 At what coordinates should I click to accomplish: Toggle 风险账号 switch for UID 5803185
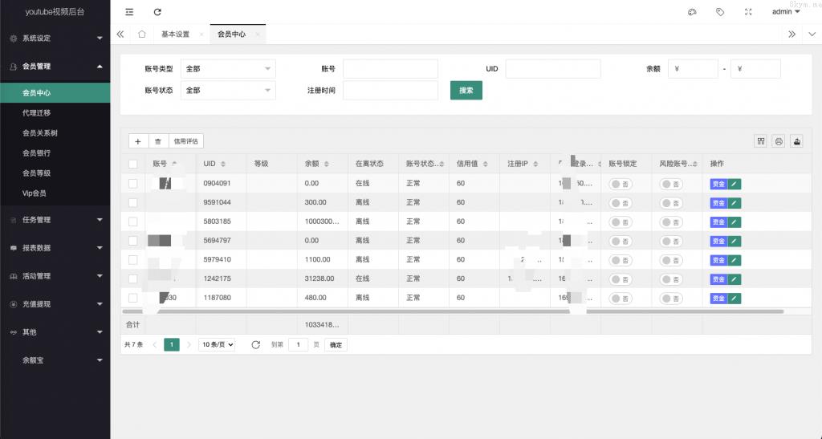point(671,222)
